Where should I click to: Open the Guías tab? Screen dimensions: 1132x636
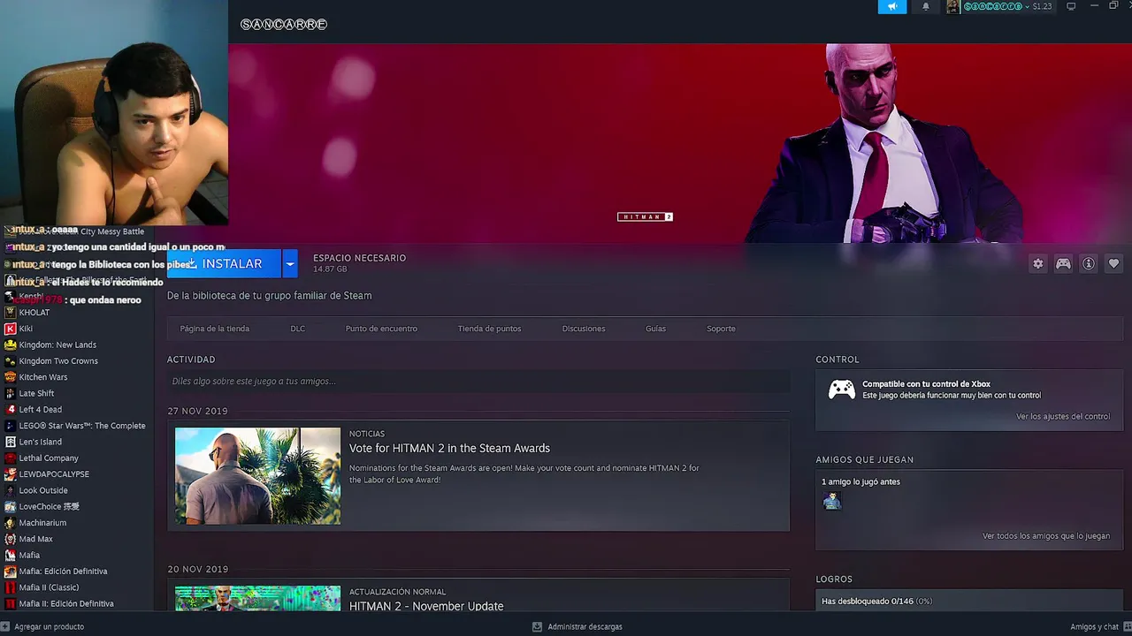tap(655, 329)
